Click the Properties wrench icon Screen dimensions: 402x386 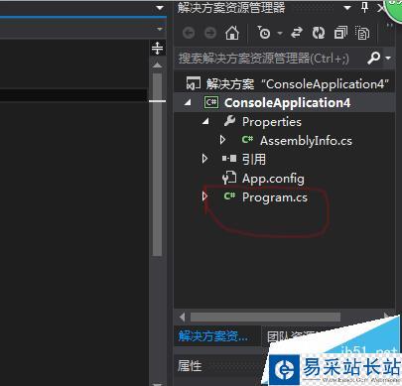[x=229, y=121]
